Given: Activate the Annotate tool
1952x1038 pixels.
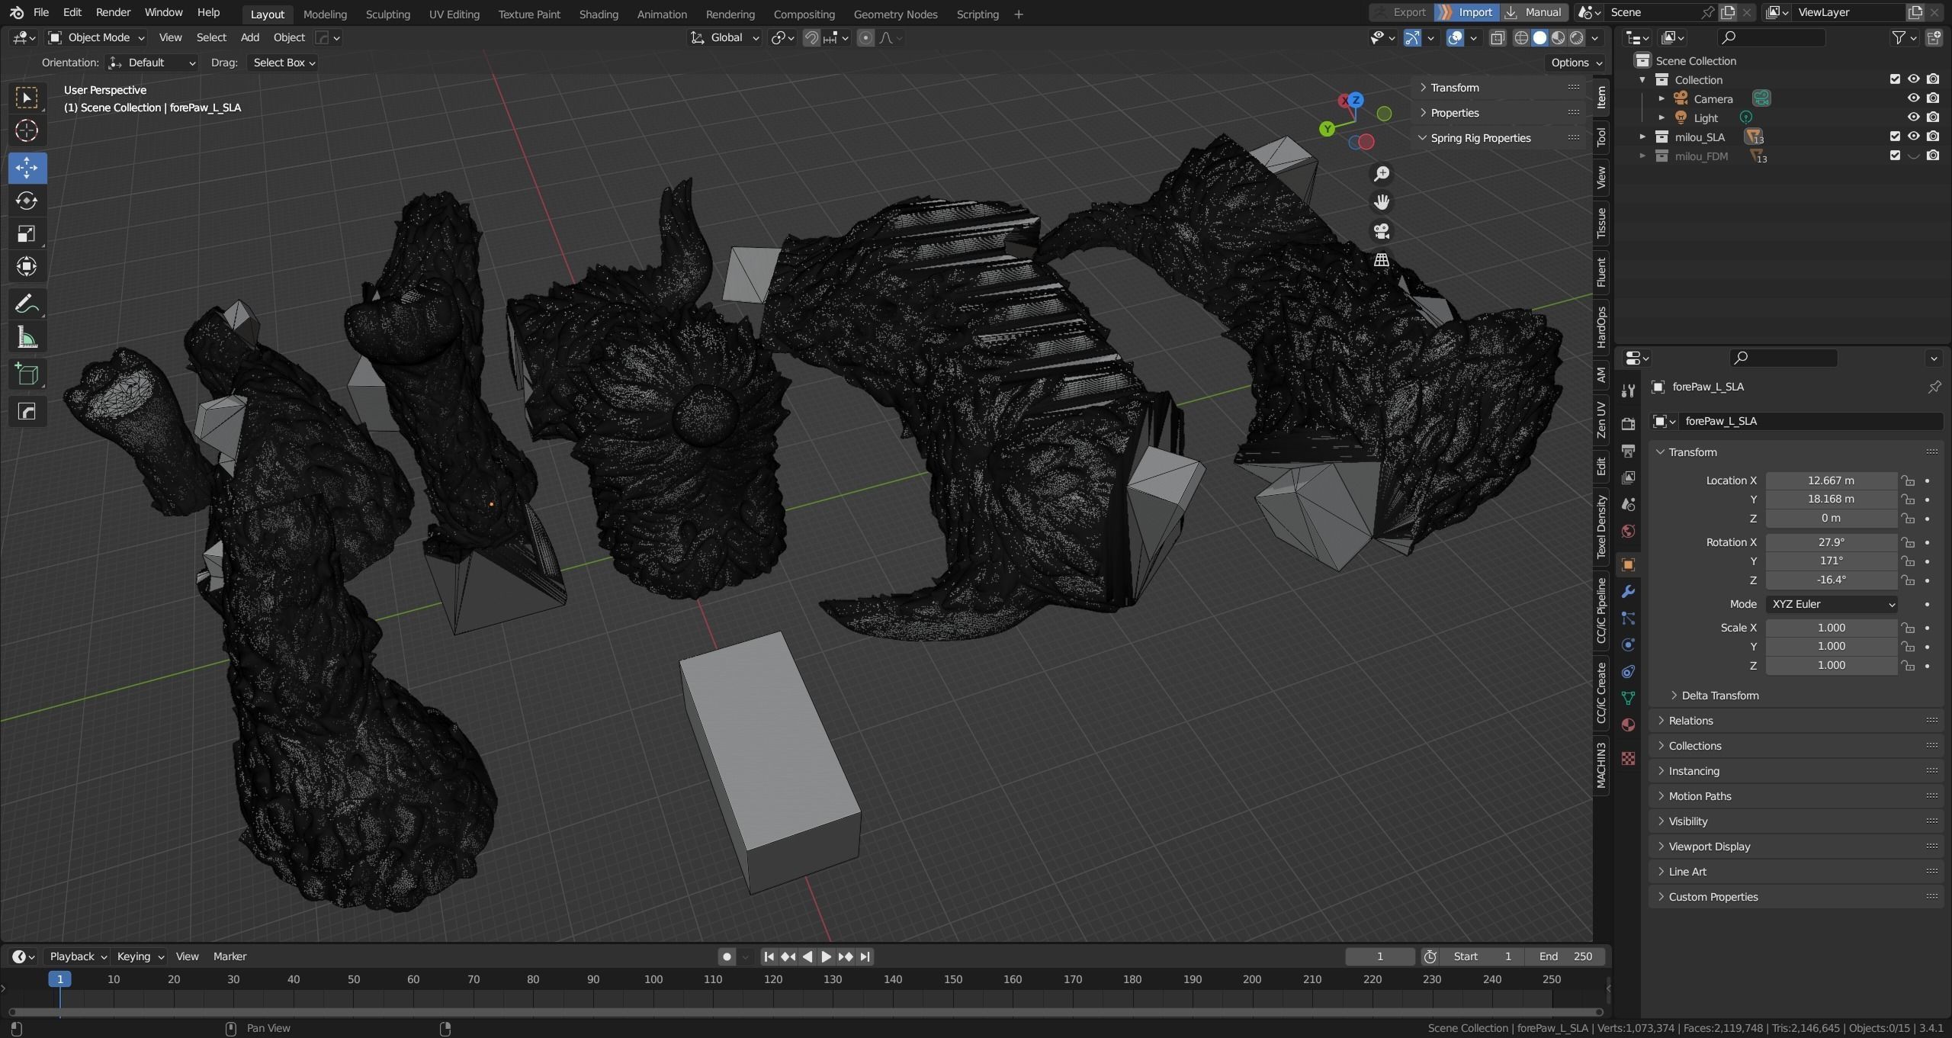Looking at the screenshot, I should coord(27,304).
